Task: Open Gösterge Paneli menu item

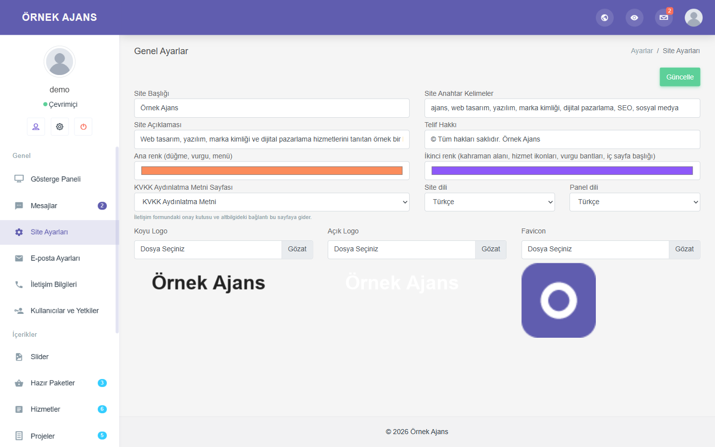Action: coord(59,179)
